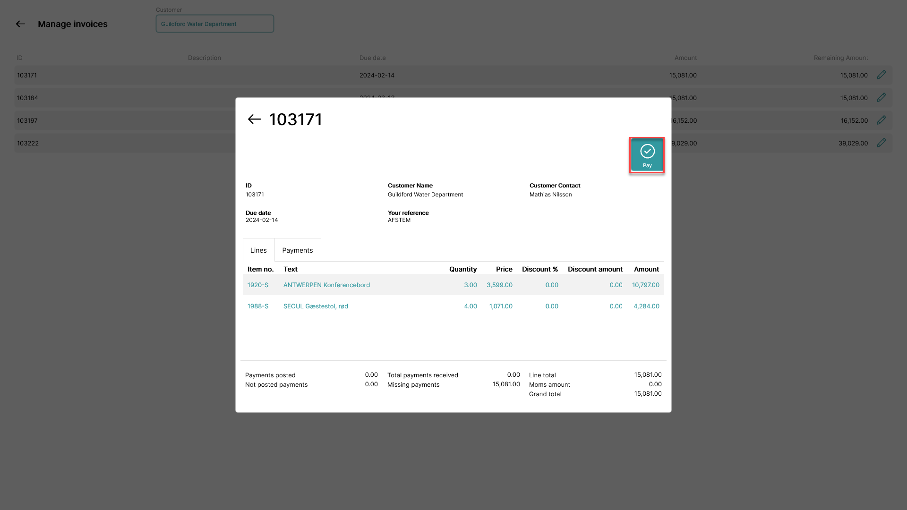Image resolution: width=907 pixels, height=510 pixels.
Task: Click quantity 4.00 in SEOUL row
Action: click(471, 306)
